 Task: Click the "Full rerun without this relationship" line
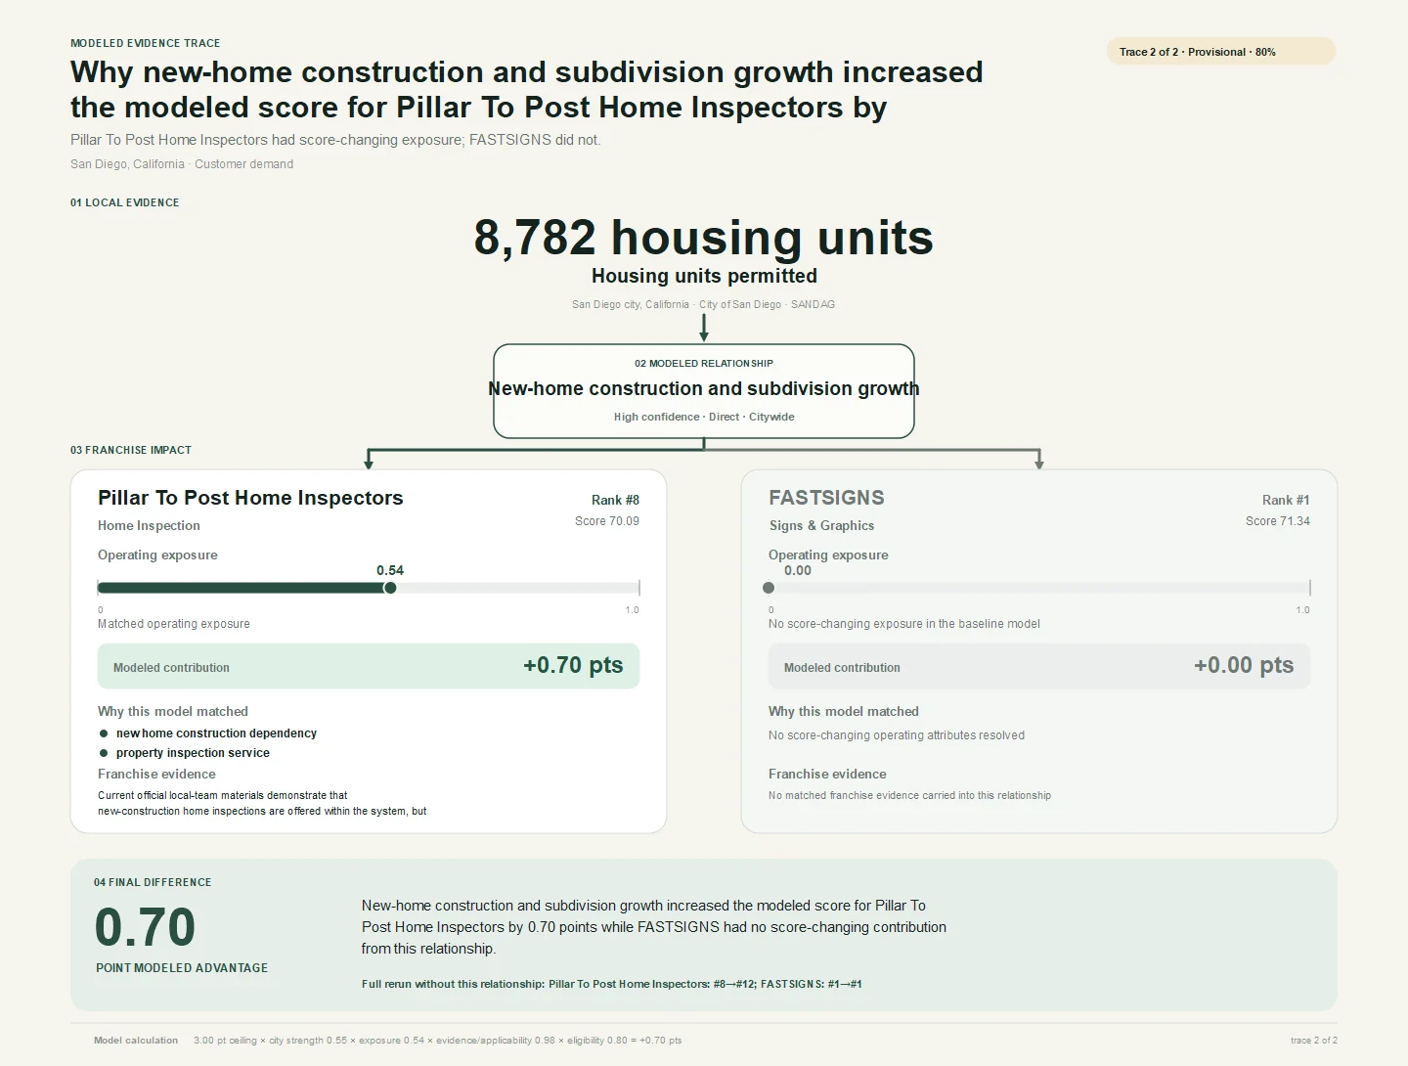612,984
